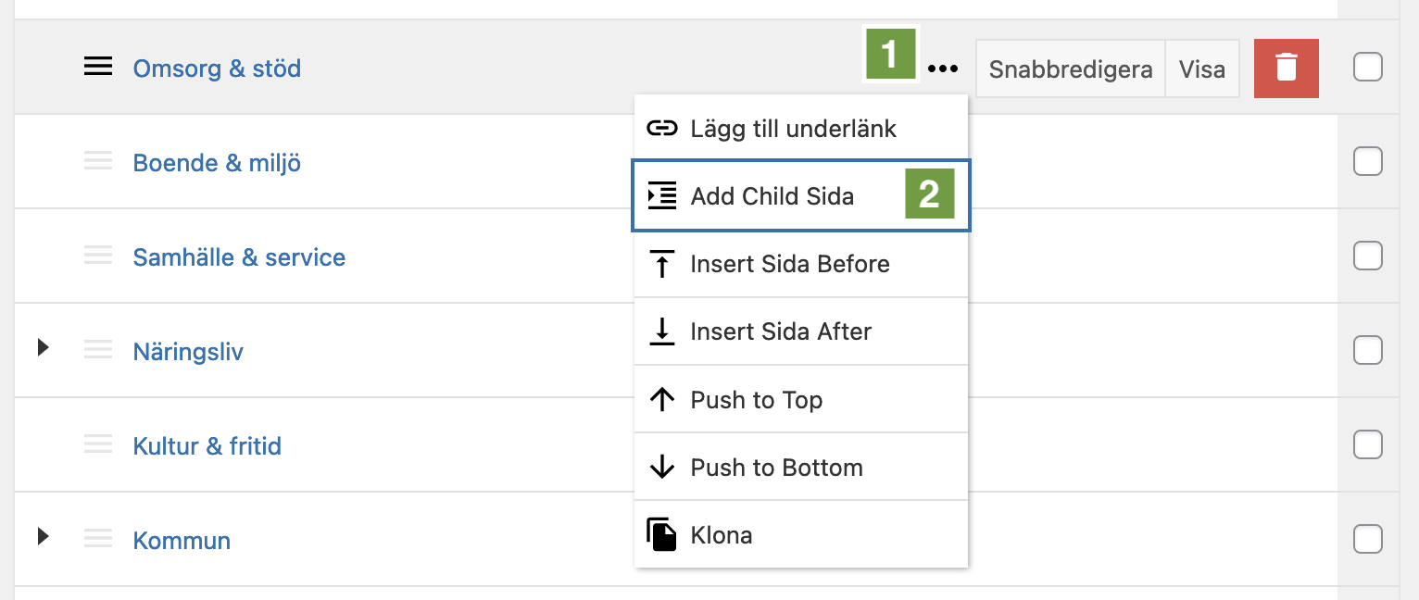Image resolution: width=1419 pixels, height=600 pixels.
Task: Open the Samhälle & service page link
Action: [x=239, y=257]
